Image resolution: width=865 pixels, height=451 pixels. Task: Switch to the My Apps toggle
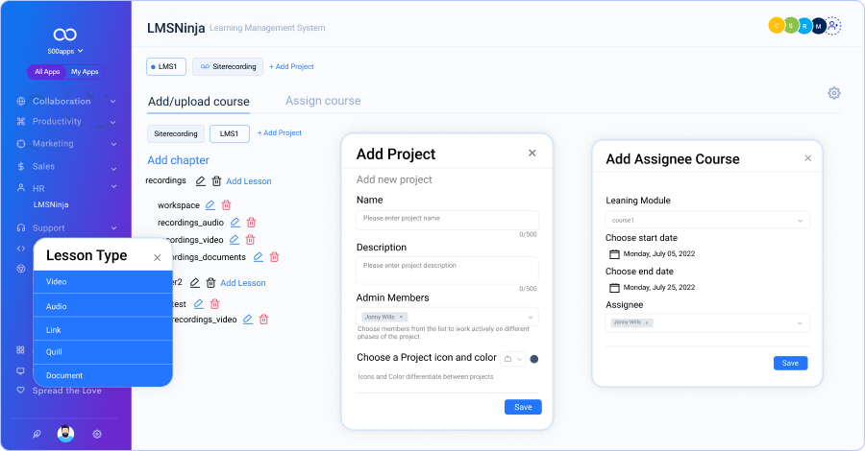tap(85, 72)
